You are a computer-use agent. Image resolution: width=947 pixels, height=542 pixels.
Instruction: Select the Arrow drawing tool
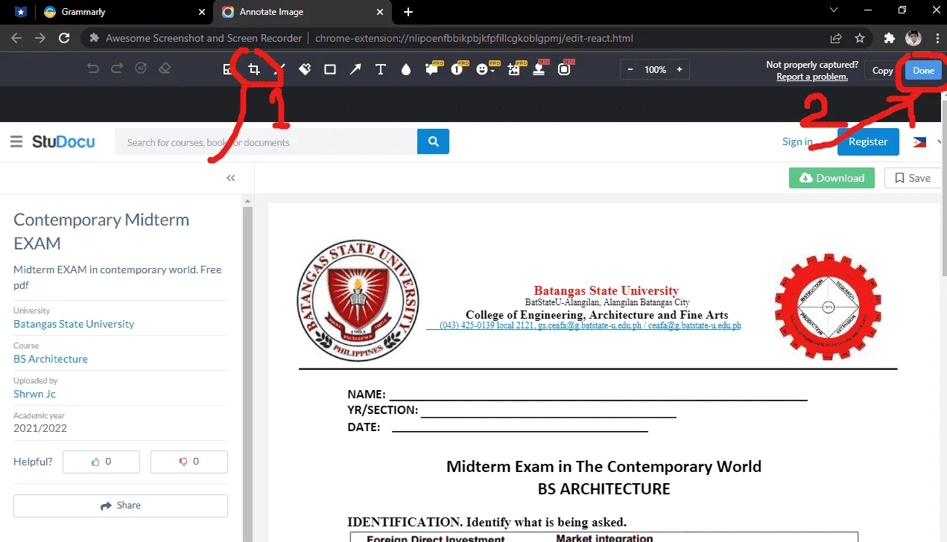[355, 69]
